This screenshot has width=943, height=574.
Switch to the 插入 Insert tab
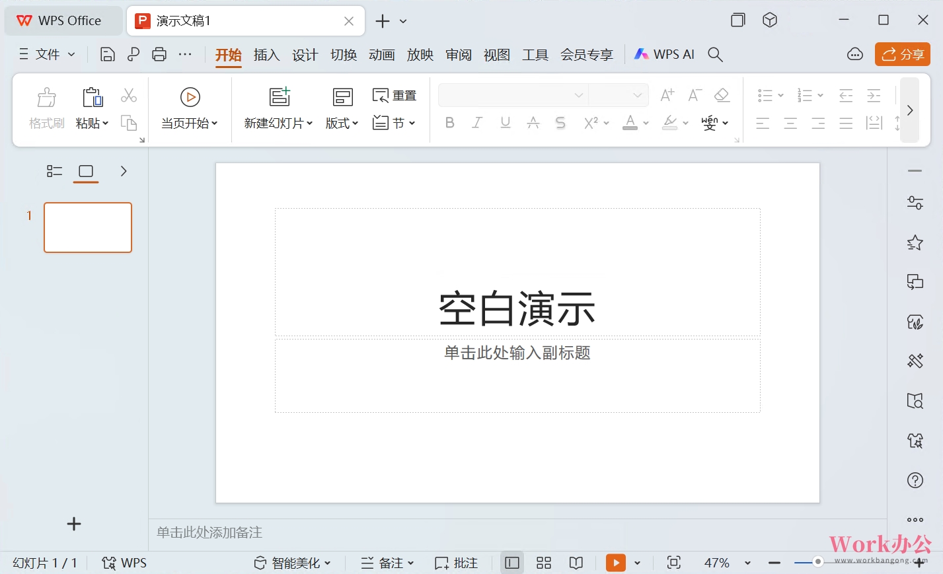[x=267, y=55]
